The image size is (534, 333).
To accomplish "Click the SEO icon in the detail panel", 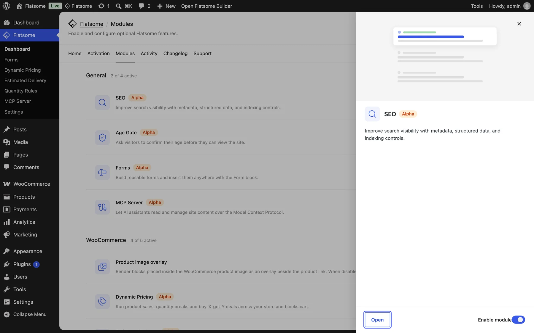I will pos(372,114).
